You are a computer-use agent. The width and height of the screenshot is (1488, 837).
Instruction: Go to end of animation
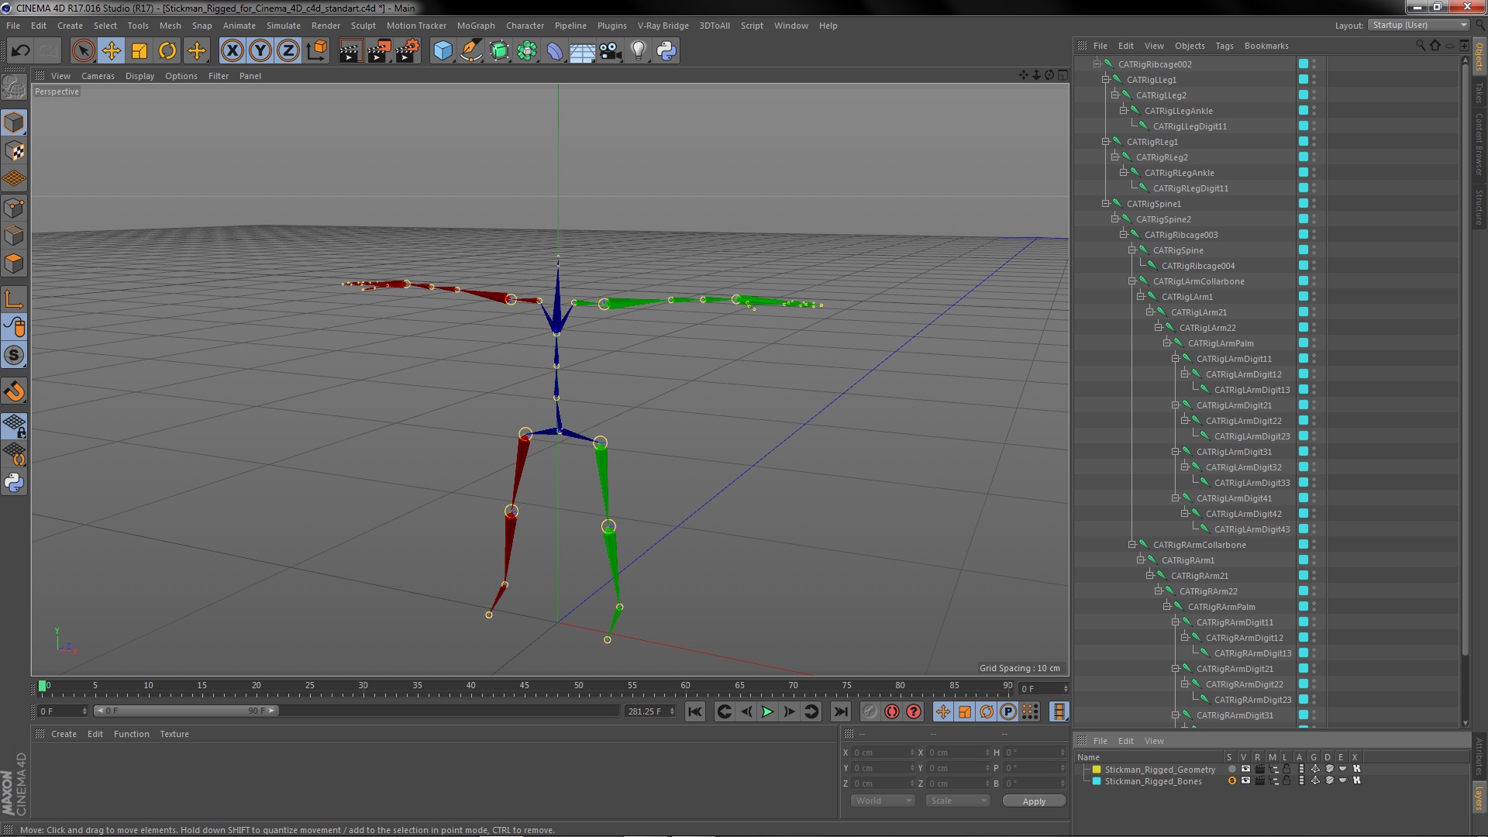pos(840,711)
